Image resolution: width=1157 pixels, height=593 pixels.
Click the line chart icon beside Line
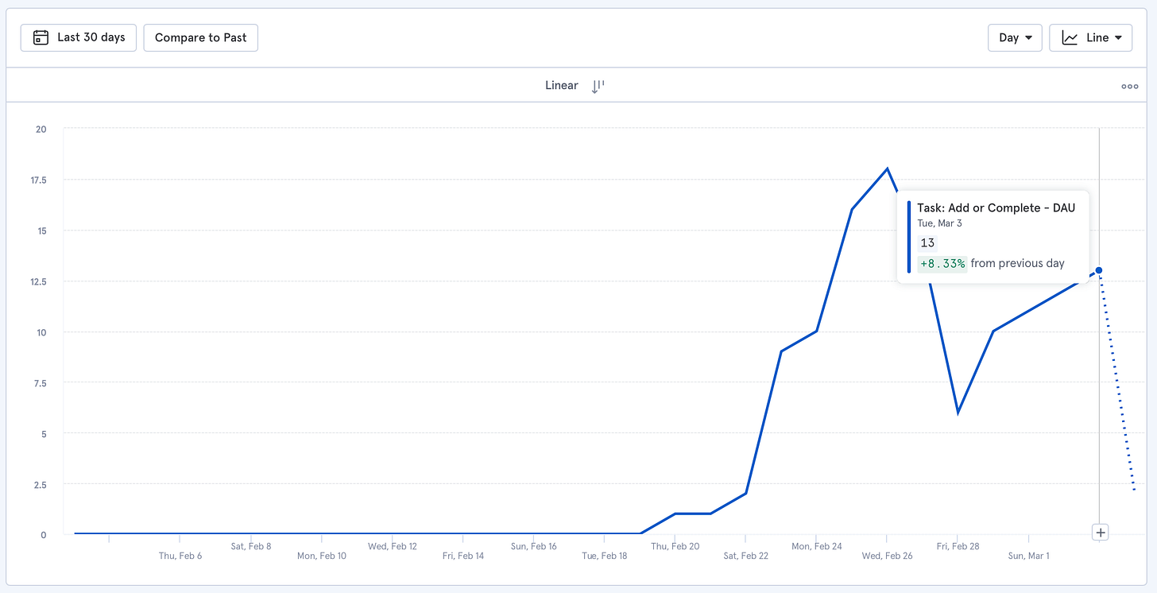1070,37
